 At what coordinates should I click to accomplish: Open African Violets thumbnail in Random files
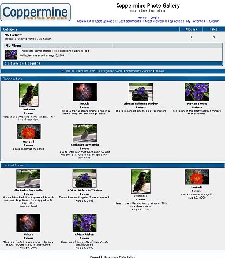tap(197, 92)
